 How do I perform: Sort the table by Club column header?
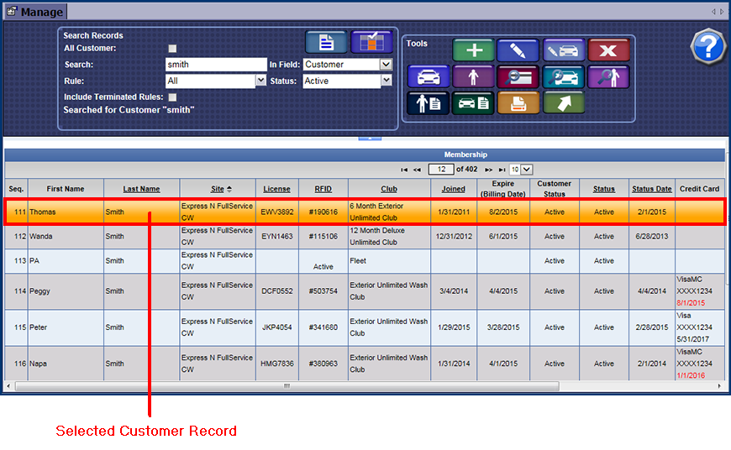[389, 189]
